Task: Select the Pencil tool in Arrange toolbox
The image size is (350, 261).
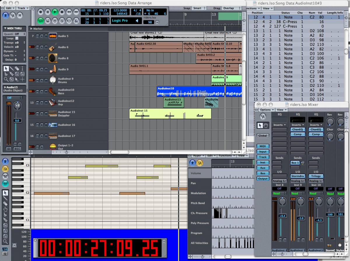Action: pos(11,68)
